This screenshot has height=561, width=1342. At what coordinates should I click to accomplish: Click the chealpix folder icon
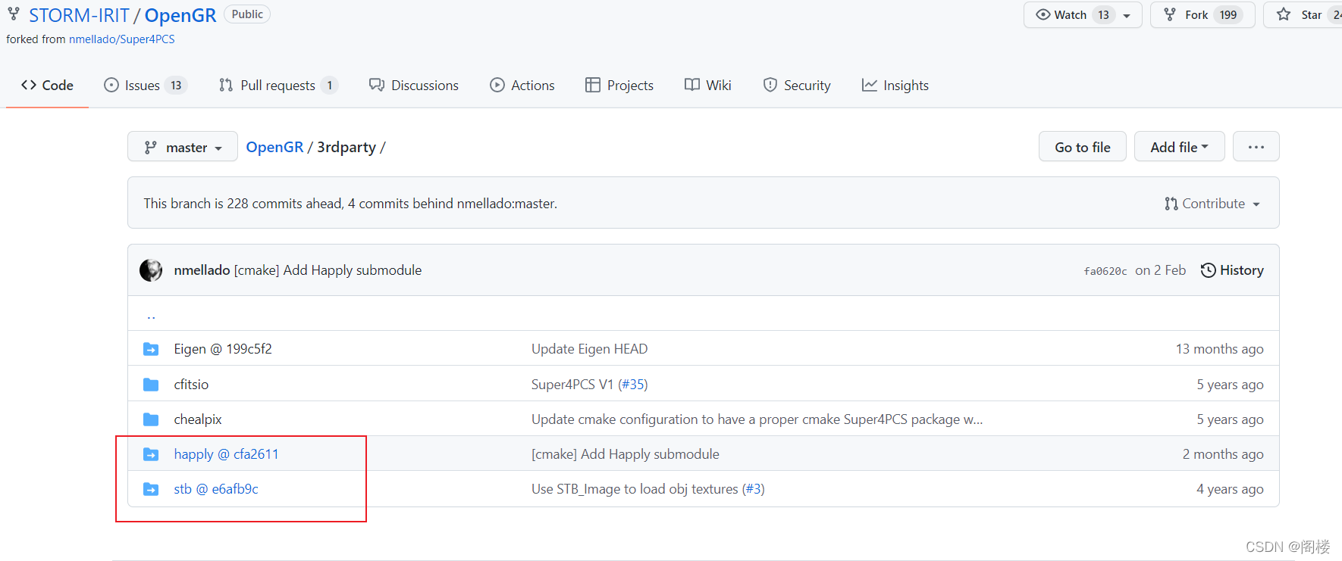coord(151,419)
